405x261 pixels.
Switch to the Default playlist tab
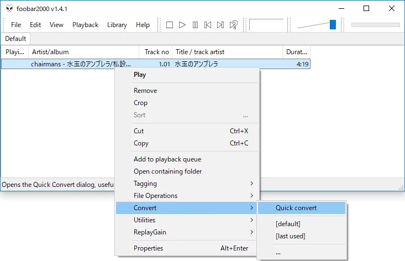[x=15, y=39]
